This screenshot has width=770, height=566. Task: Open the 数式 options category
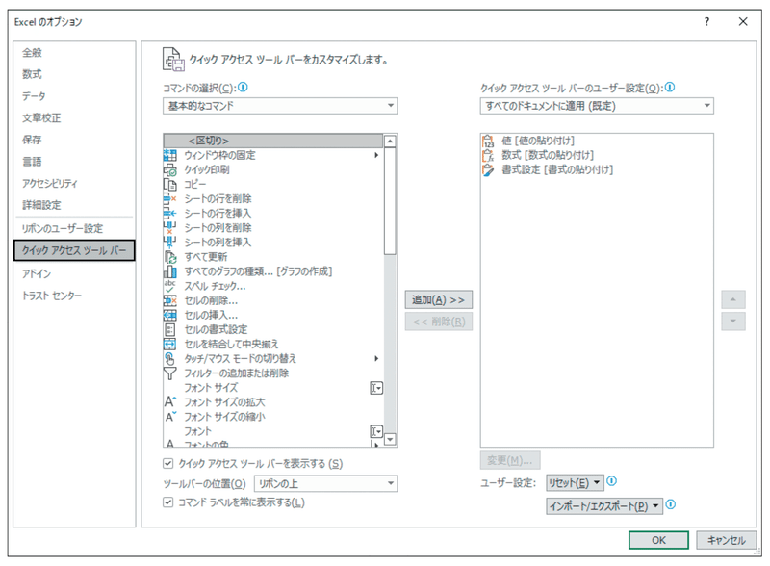pyautogui.click(x=32, y=74)
